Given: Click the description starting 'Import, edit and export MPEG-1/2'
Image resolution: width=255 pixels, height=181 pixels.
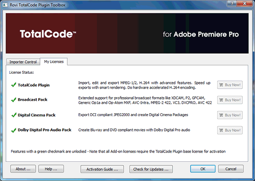Looking at the screenshot, I should coord(144,85).
